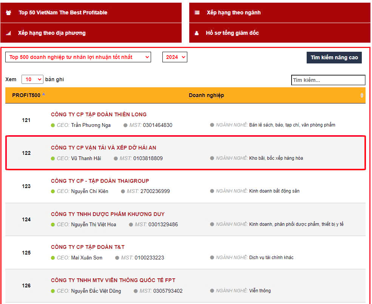Click industry text Kinh doanh bất động sản
372x304 pixels.
(x=274, y=191)
